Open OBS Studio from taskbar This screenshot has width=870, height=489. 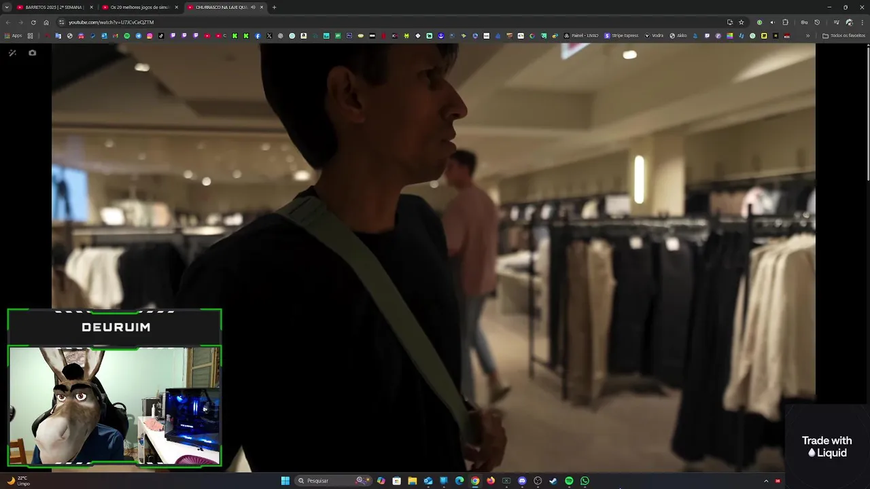538,481
